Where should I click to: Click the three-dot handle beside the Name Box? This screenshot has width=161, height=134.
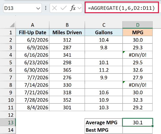(46, 8)
